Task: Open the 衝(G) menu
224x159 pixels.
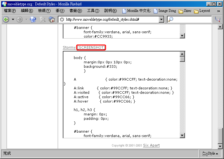Action: coord(60,11)
